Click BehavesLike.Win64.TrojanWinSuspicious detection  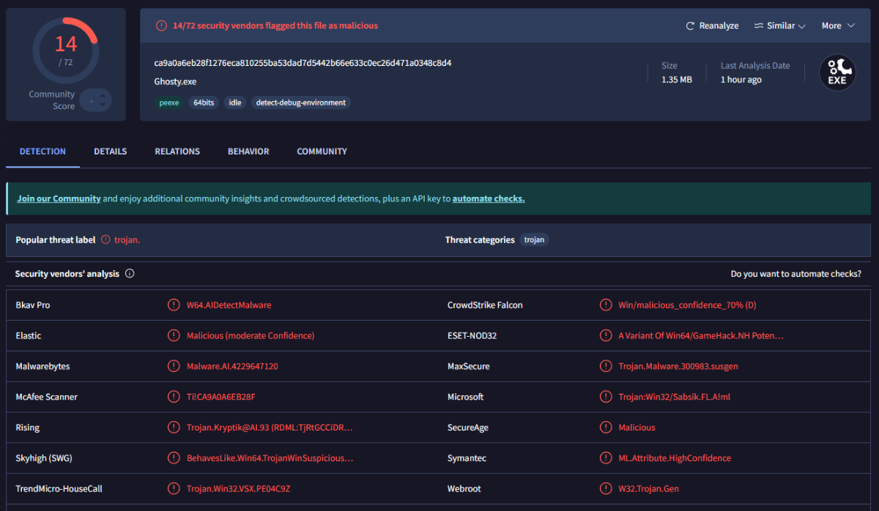270,458
